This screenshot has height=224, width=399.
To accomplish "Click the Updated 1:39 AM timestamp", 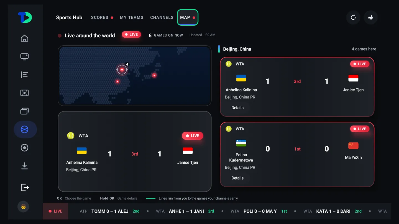I will [x=202, y=35].
